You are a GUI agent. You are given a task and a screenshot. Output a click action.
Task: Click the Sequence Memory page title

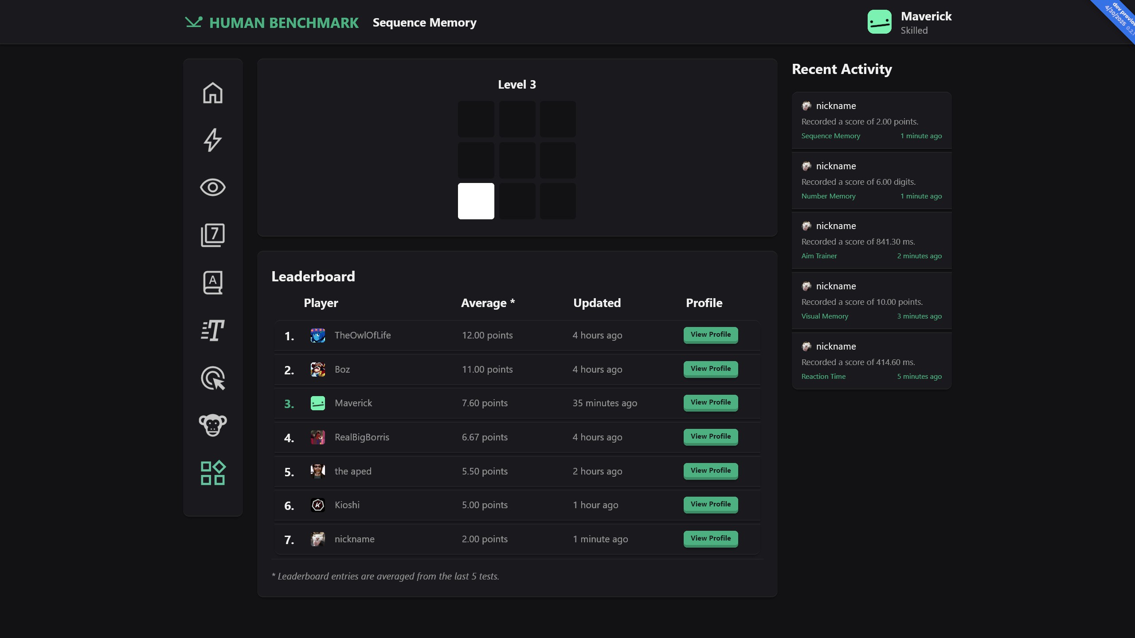pos(424,23)
